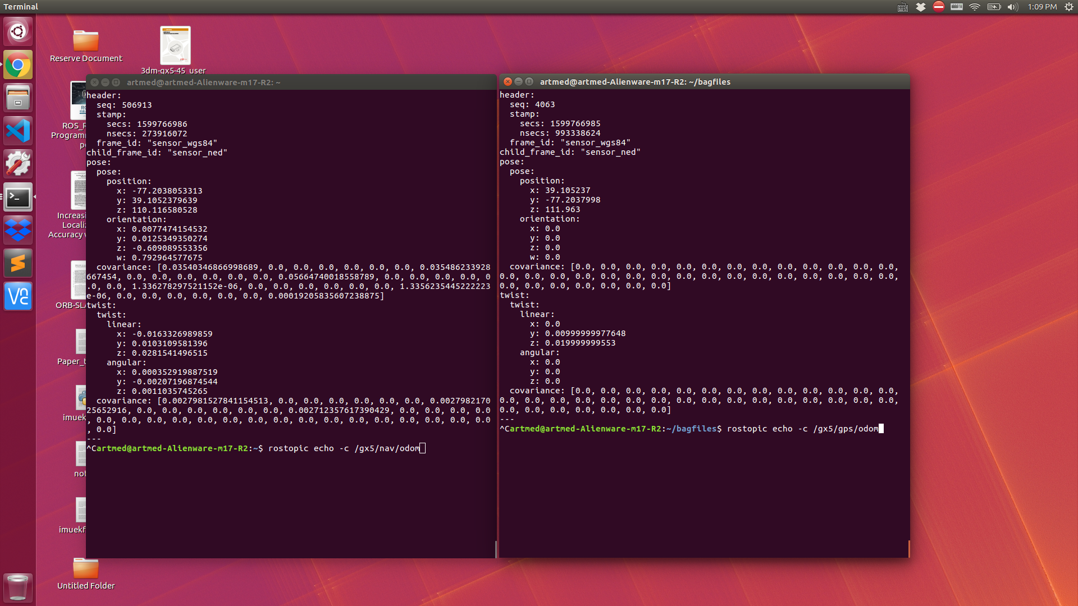Open the Terminal launcher icon
The image size is (1078, 606).
point(18,198)
